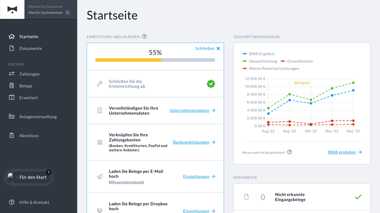Click green checkmark for Nicht erkannte Eingangsbelege
The height and width of the screenshot is (213, 380).
(358, 197)
